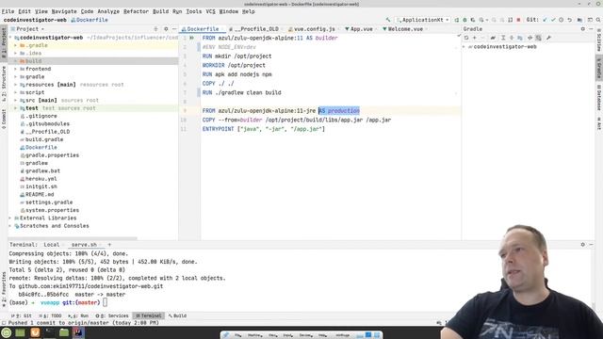The height and width of the screenshot is (339, 603).
Task: Open Gradle panel gear options
Action: (x=582, y=29)
